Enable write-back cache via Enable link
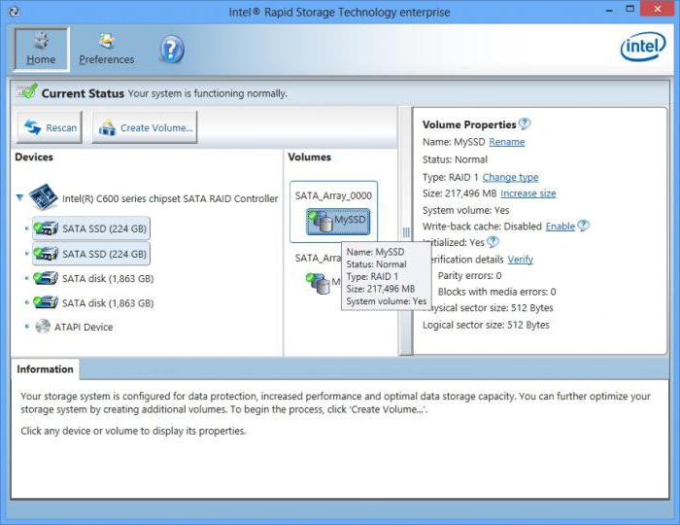 pos(560,226)
